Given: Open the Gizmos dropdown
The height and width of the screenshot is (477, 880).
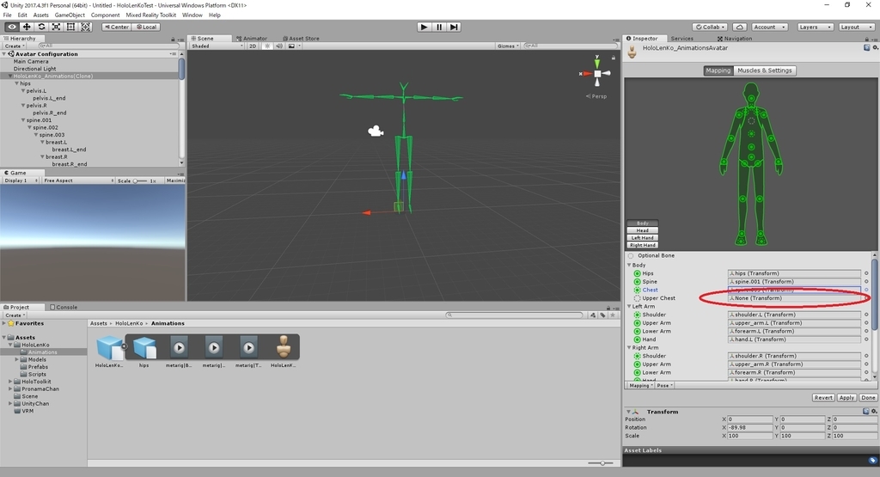Looking at the screenshot, I should 508,46.
